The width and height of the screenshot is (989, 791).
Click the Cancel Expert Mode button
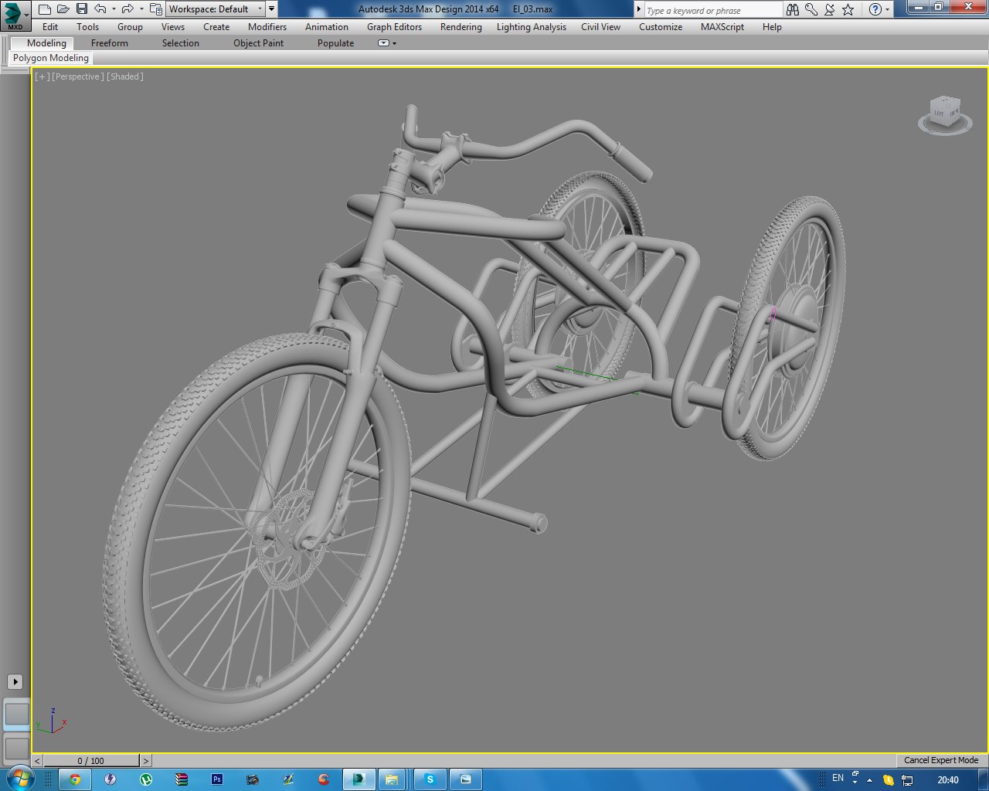pyautogui.click(x=941, y=760)
